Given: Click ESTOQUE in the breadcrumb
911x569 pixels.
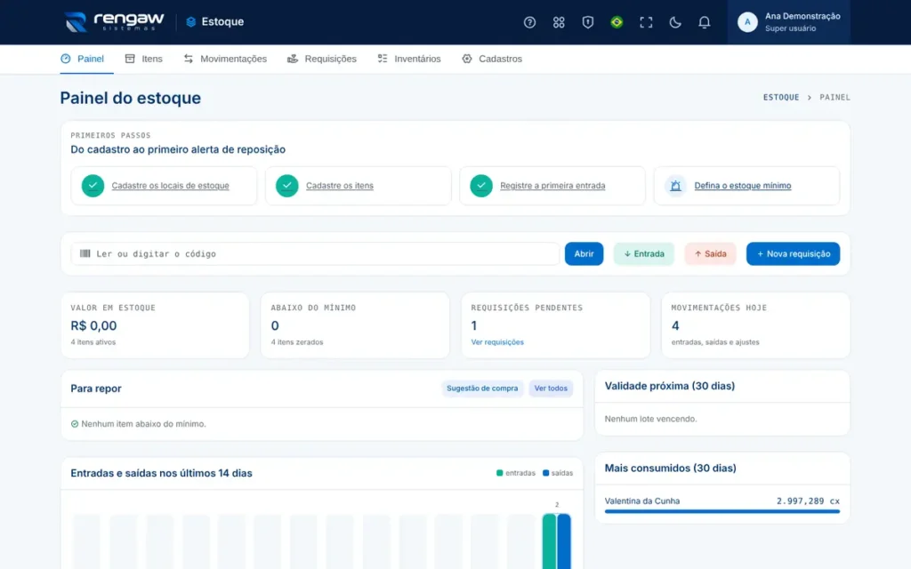Looking at the screenshot, I should [781, 98].
